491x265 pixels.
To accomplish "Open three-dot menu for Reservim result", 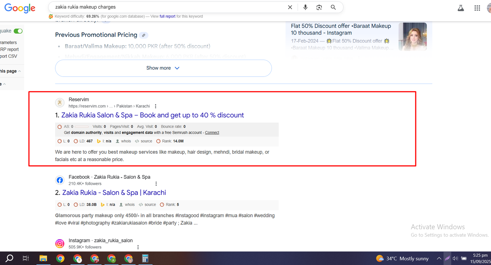I will point(156,106).
